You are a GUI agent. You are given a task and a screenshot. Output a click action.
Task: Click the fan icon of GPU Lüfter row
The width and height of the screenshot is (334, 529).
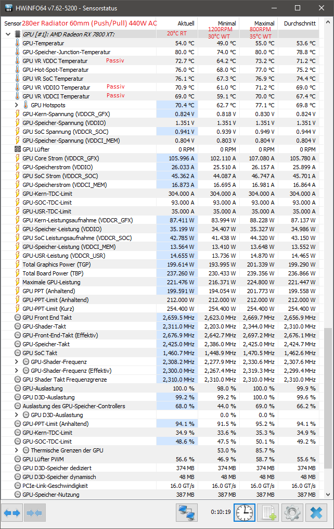coord(18,149)
